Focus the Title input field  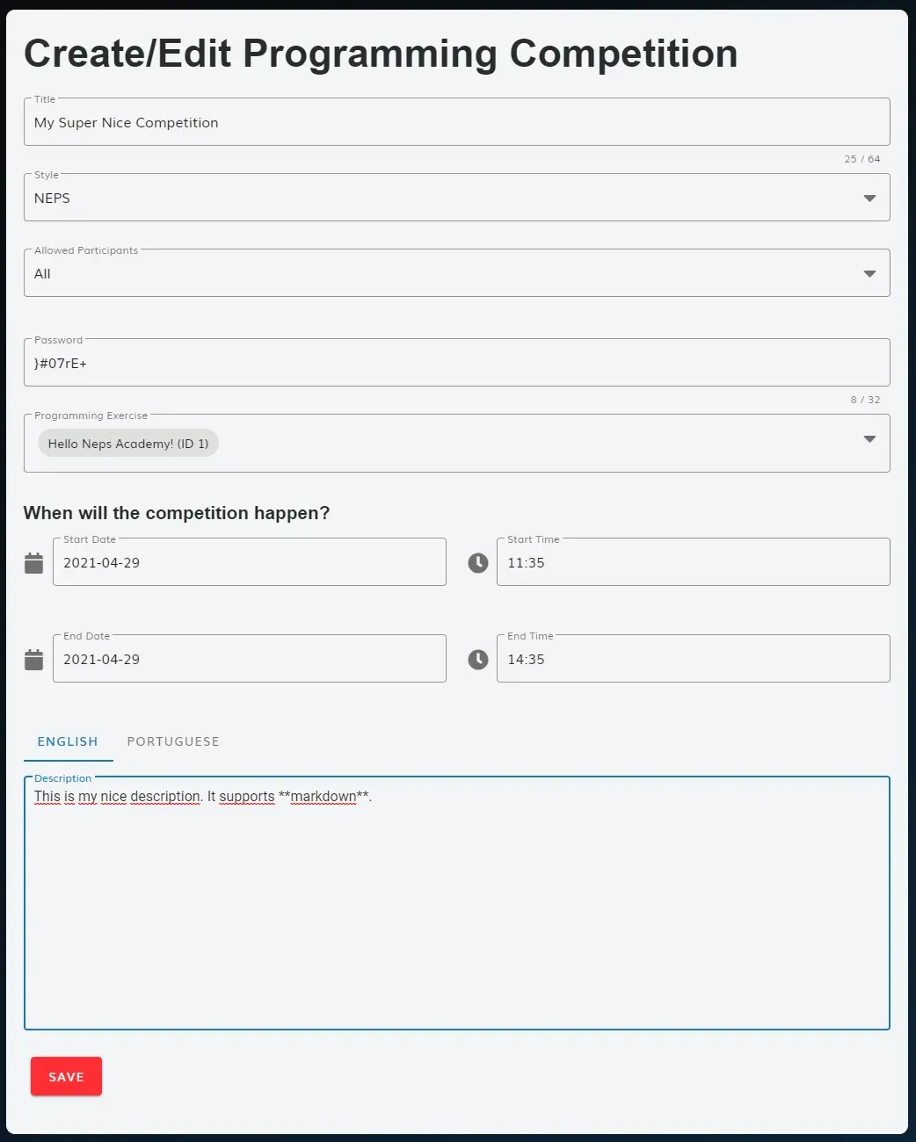[456, 122]
